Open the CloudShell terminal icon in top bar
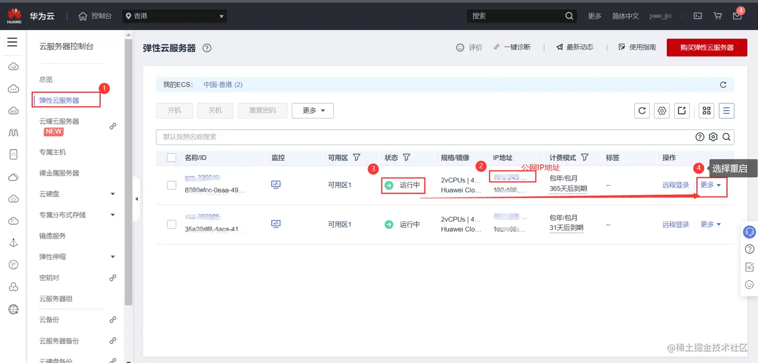 pyautogui.click(x=697, y=16)
